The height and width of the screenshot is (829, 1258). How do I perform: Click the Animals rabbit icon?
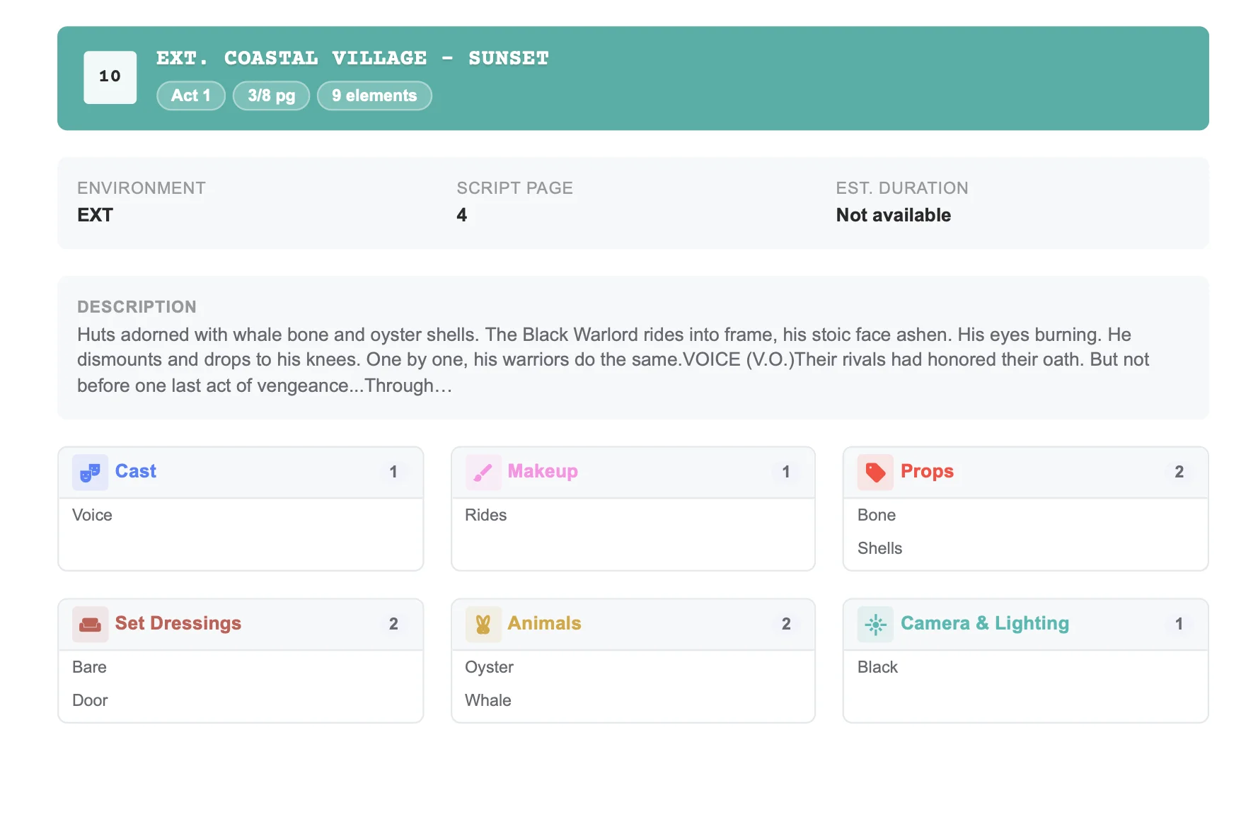tap(483, 625)
